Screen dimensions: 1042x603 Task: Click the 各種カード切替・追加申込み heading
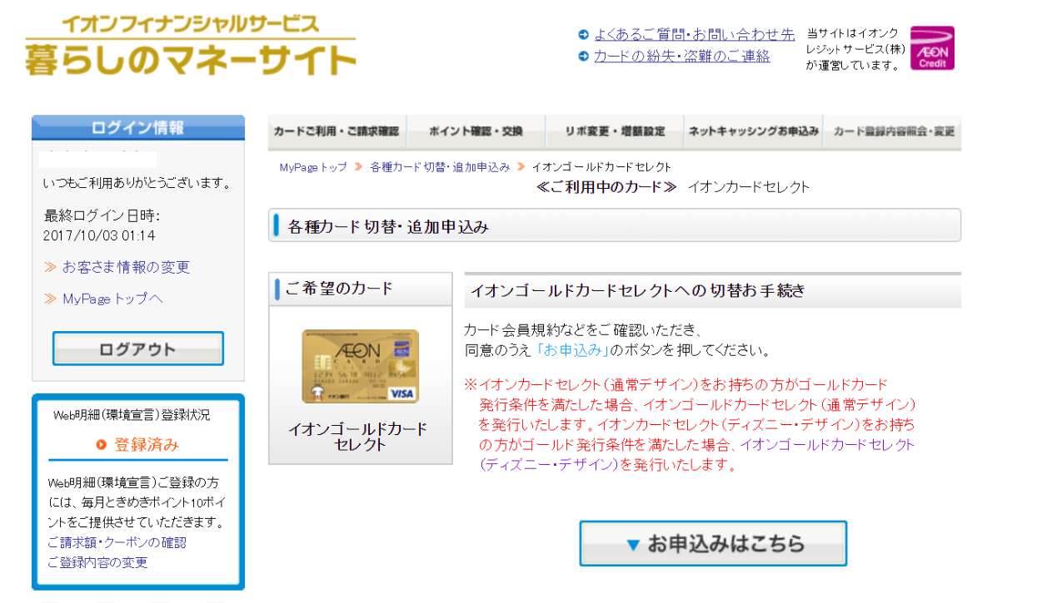pos(388,226)
